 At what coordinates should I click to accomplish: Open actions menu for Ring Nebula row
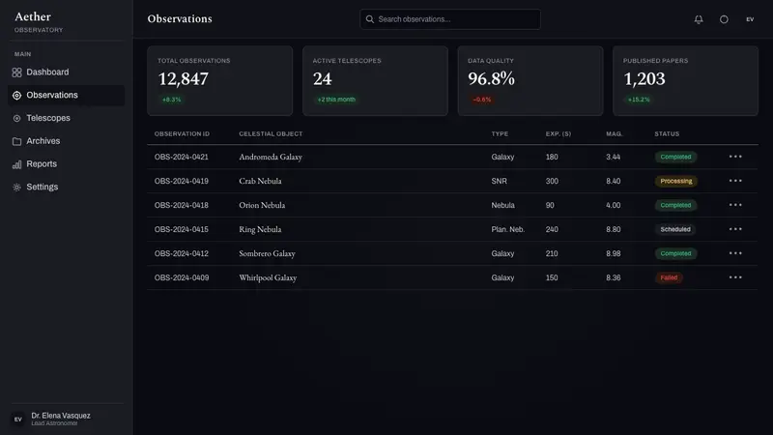point(735,229)
